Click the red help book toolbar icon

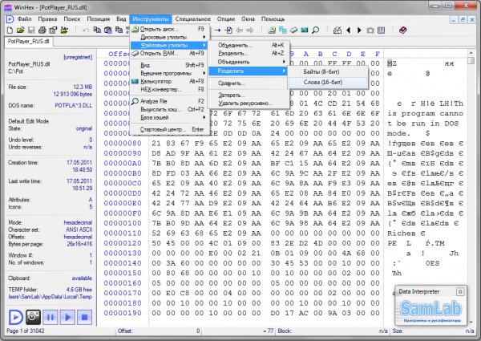(x=402, y=30)
